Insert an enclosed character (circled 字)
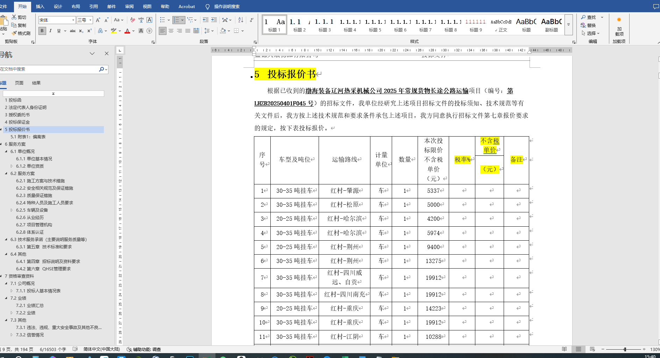Screen dimensions: 660x358 149,31
